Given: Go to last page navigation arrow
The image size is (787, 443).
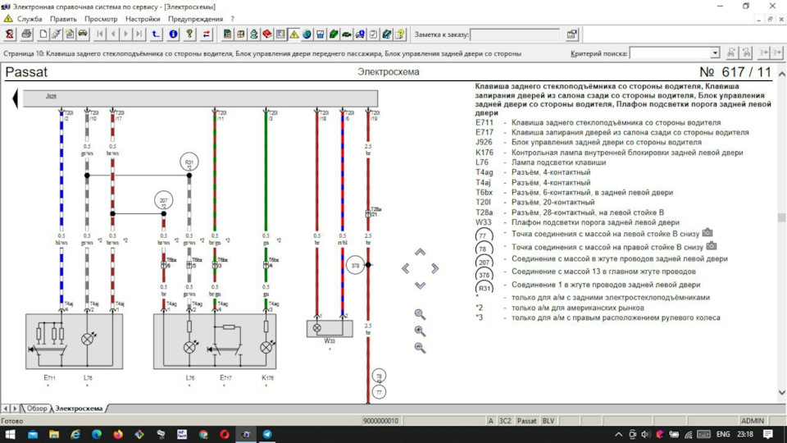Looking at the screenshot, I should pos(139,34).
